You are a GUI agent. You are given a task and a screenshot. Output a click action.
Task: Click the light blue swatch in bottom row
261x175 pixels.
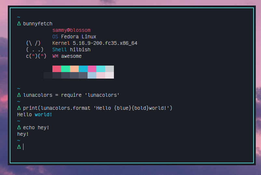tap(92, 75)
